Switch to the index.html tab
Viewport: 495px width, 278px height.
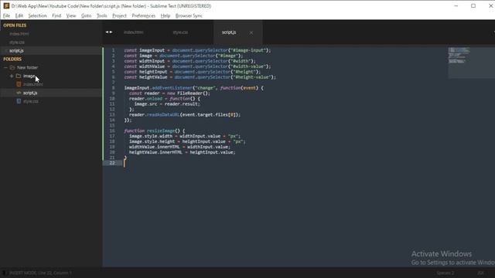[x=133, y=32]
